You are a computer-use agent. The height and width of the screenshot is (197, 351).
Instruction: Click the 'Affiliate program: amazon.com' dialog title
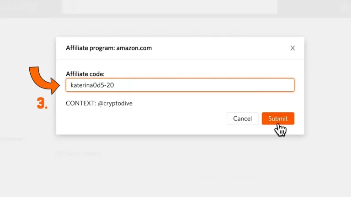(x=109, y=48)
